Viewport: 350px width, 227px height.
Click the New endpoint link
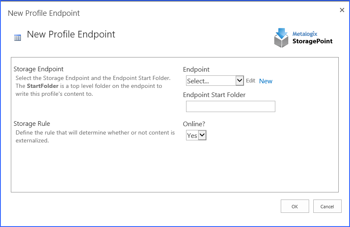pyautogui.click(x=266, y=81)
